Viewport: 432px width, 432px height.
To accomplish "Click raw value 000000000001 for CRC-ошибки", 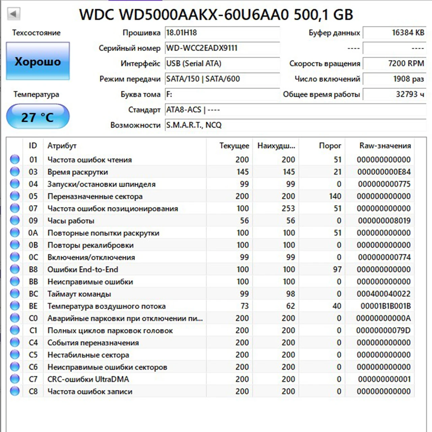I will [384, 379].
